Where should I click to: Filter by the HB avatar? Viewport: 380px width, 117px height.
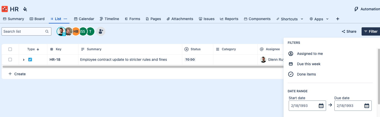click(76, 31)
